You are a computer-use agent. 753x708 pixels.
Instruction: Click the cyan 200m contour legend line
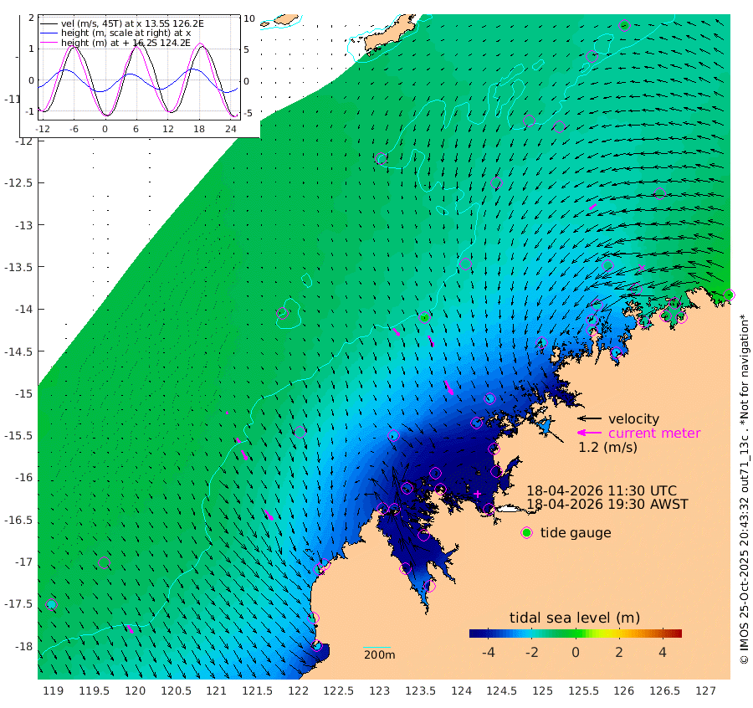pyautogui.click(x=376, y=648)
